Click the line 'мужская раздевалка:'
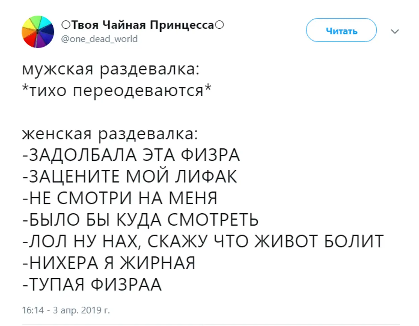The width and height of the screenshot is (419, 326). click(x=110, y=69)
